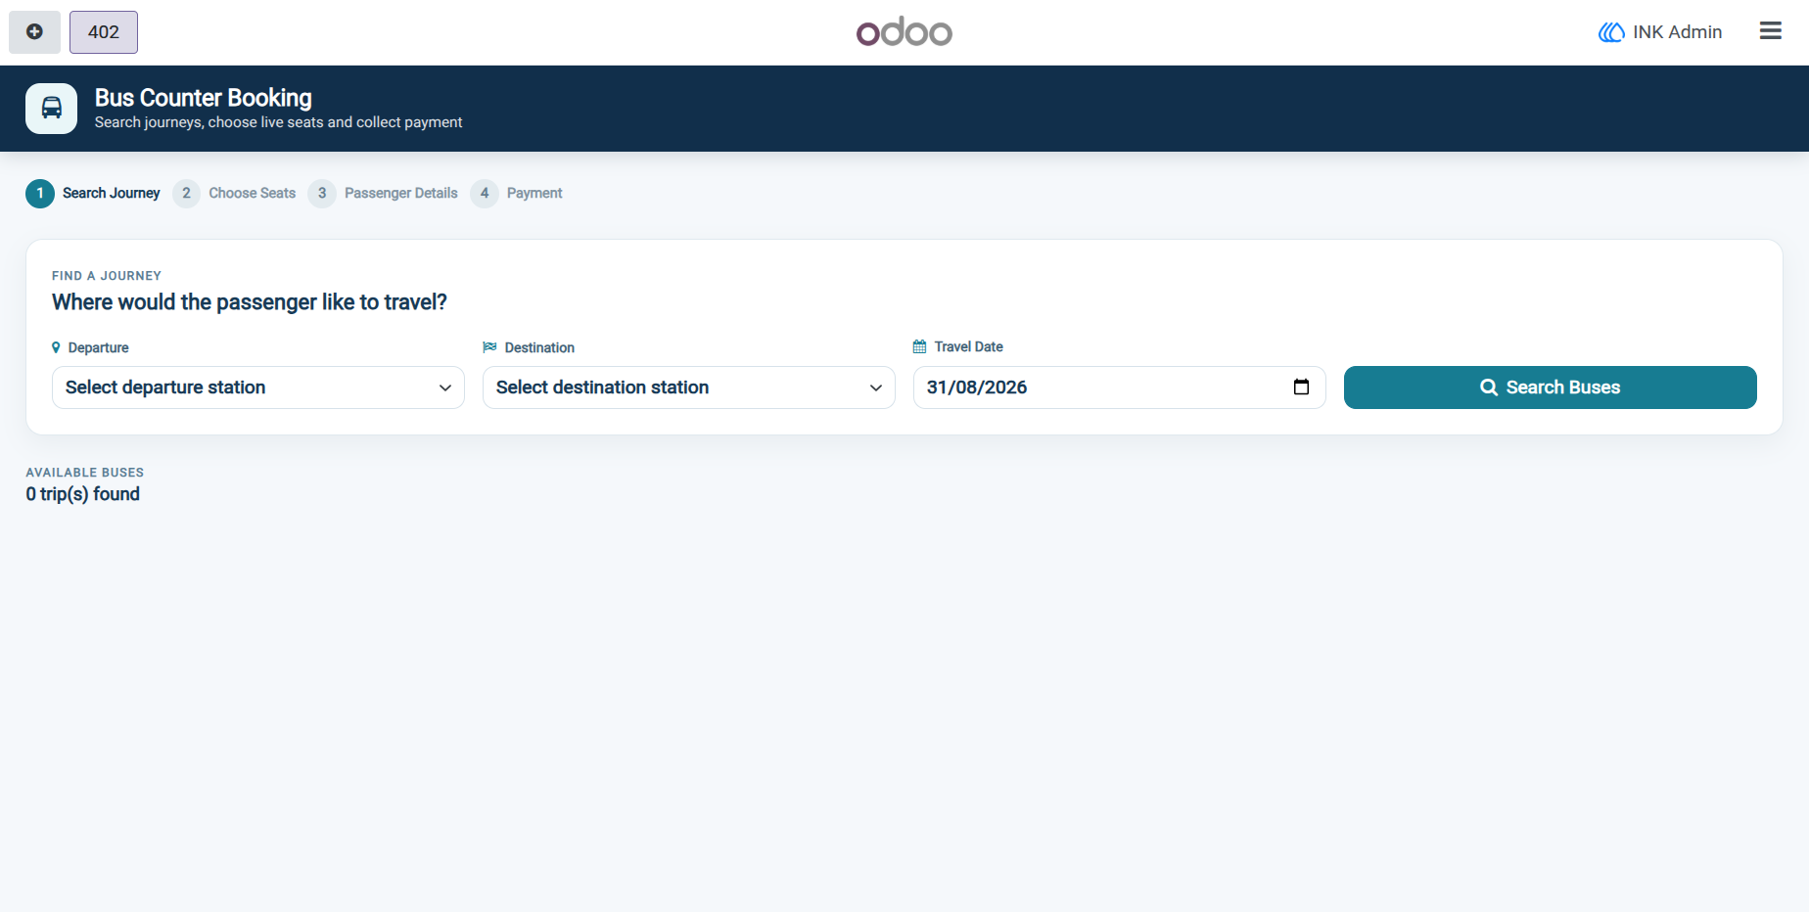Viewport: 1809px width, 912px height.
Task: Go to step 2 Choose Seats
Action: click(234, 194)
